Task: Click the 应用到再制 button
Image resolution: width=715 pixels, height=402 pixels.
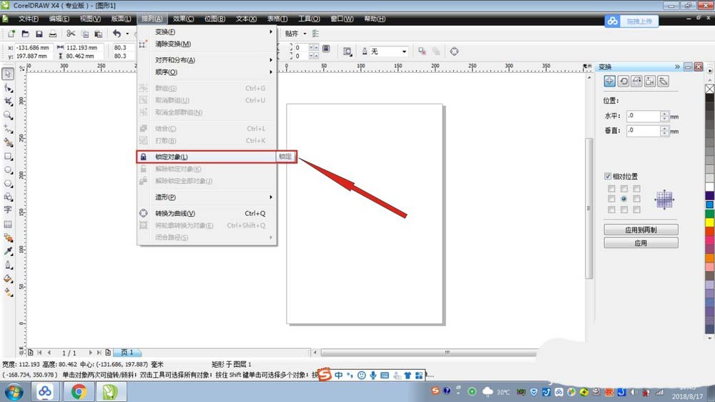Action: coord(641,230)
